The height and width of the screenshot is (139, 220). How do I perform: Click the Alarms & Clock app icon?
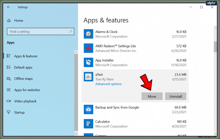point(88,34)
